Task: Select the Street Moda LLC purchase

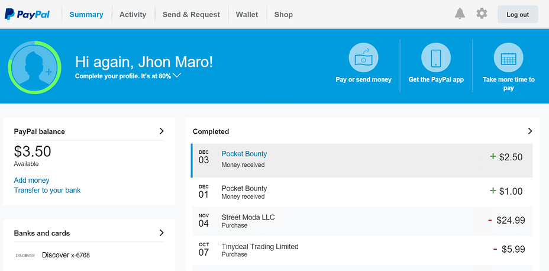Action: pyautogui.click(x=363, y=221)
